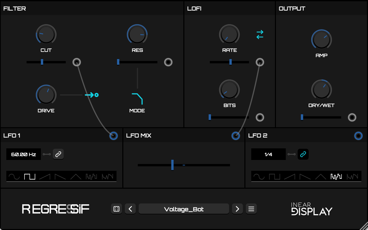Select sine waveform in LFO 2
Viewport: 368px width, 230px height.
pos(259,177)
